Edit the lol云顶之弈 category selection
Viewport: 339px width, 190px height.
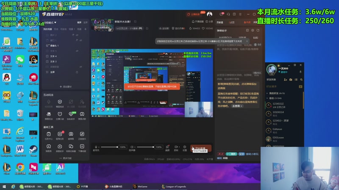147,28
